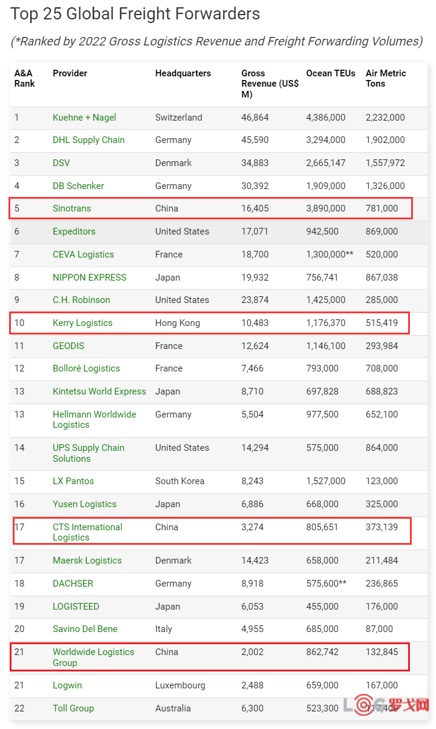
Task: Click the Air Metric Tons header
Action: click(x=386, y=78)
